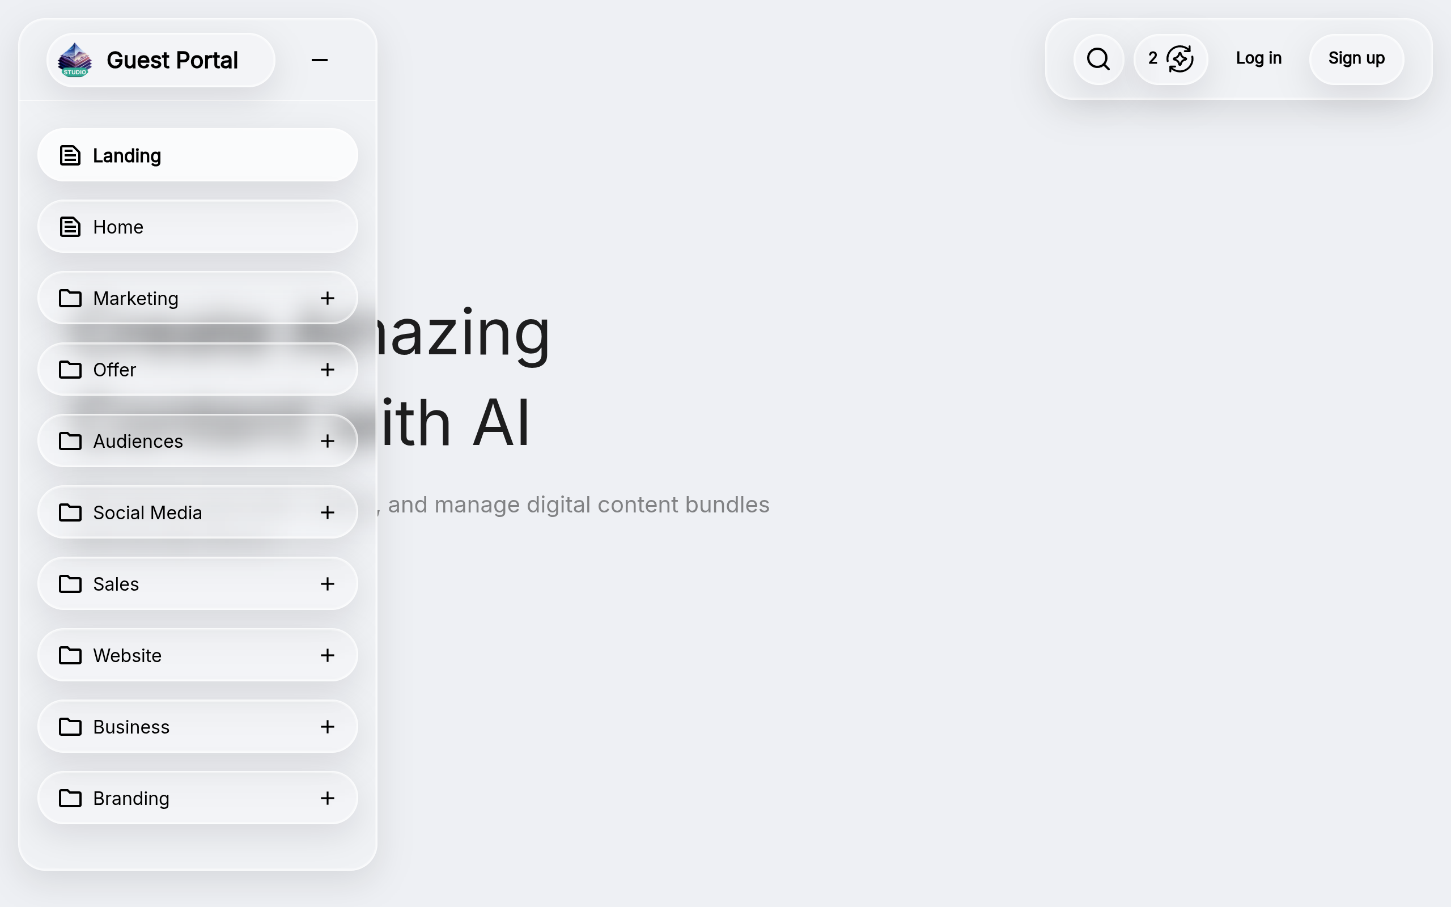Viewport: 1451px width, 907px height.
Task: Expand the Marketing folder plus
Action: (328, 298)
